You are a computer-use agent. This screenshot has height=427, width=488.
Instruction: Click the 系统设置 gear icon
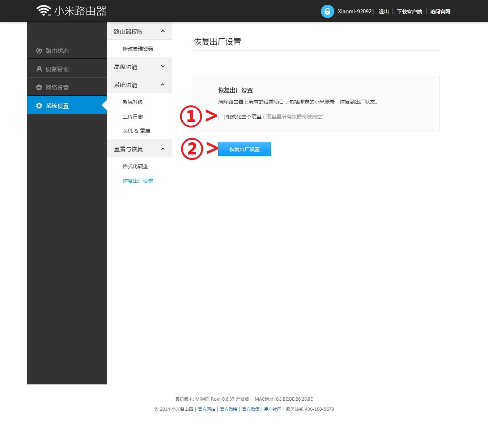39,106
